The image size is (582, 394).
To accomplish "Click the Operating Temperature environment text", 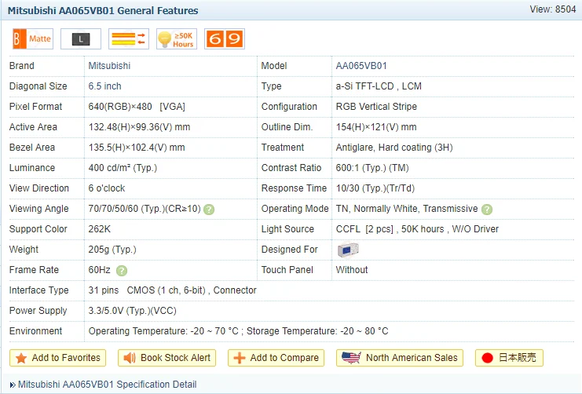I will [163, 331].
